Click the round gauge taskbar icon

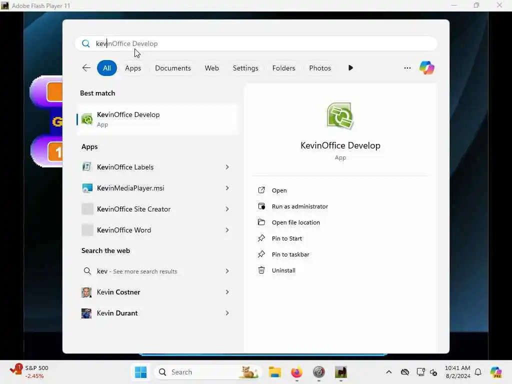pos(318,372)
